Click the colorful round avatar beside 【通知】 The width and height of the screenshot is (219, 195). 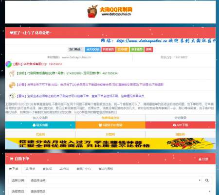coord(8,64)
